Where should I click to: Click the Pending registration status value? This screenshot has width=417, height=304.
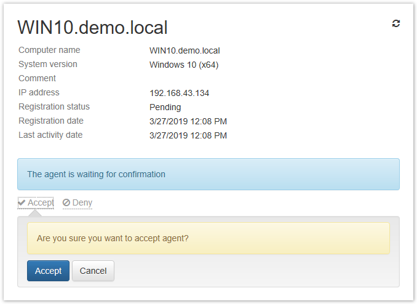pos(165,107)
